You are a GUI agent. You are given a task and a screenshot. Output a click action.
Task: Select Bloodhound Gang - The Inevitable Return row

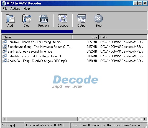point(39,47)
